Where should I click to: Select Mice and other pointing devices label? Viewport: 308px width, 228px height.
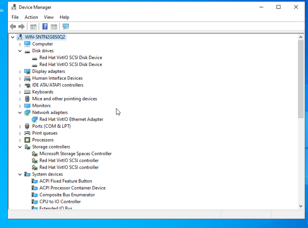(x=65, y=99)
